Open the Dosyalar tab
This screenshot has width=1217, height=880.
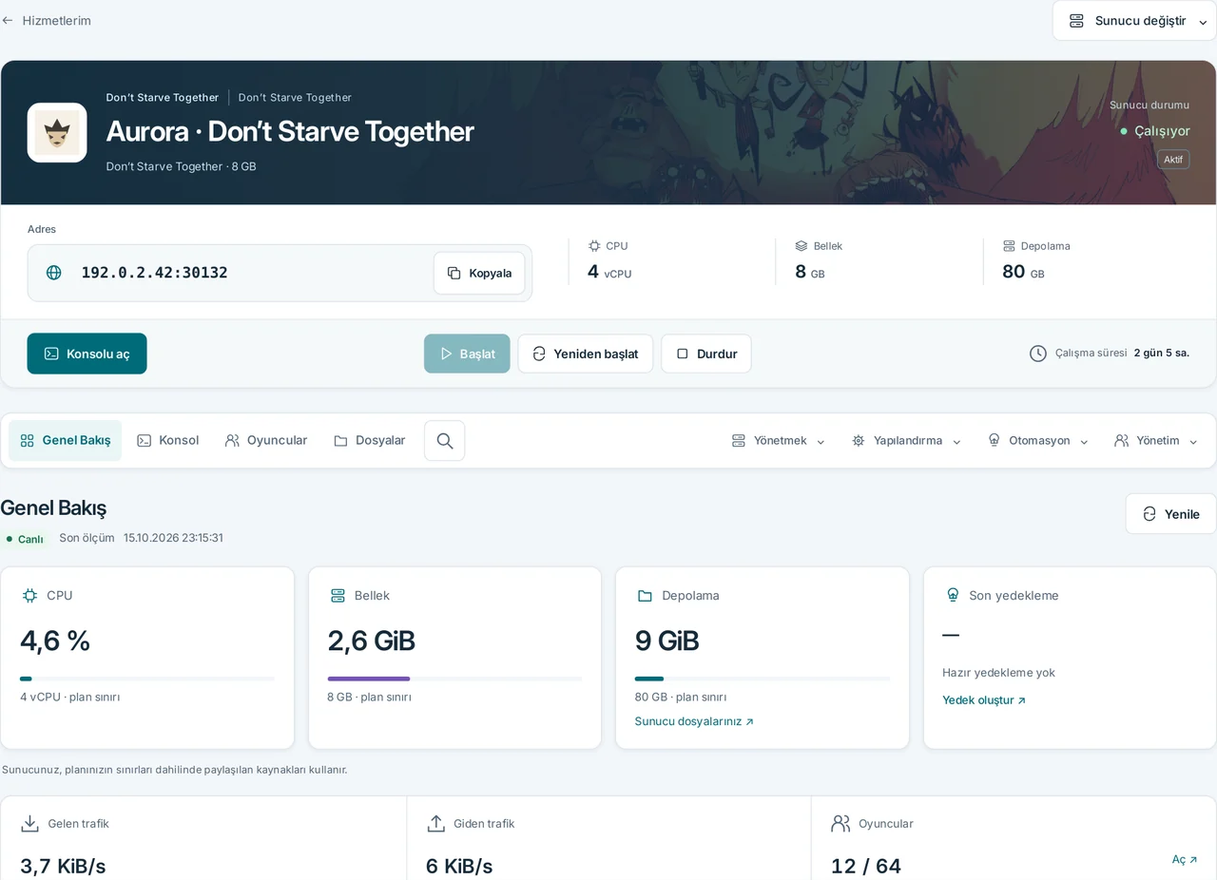[369, 441]
